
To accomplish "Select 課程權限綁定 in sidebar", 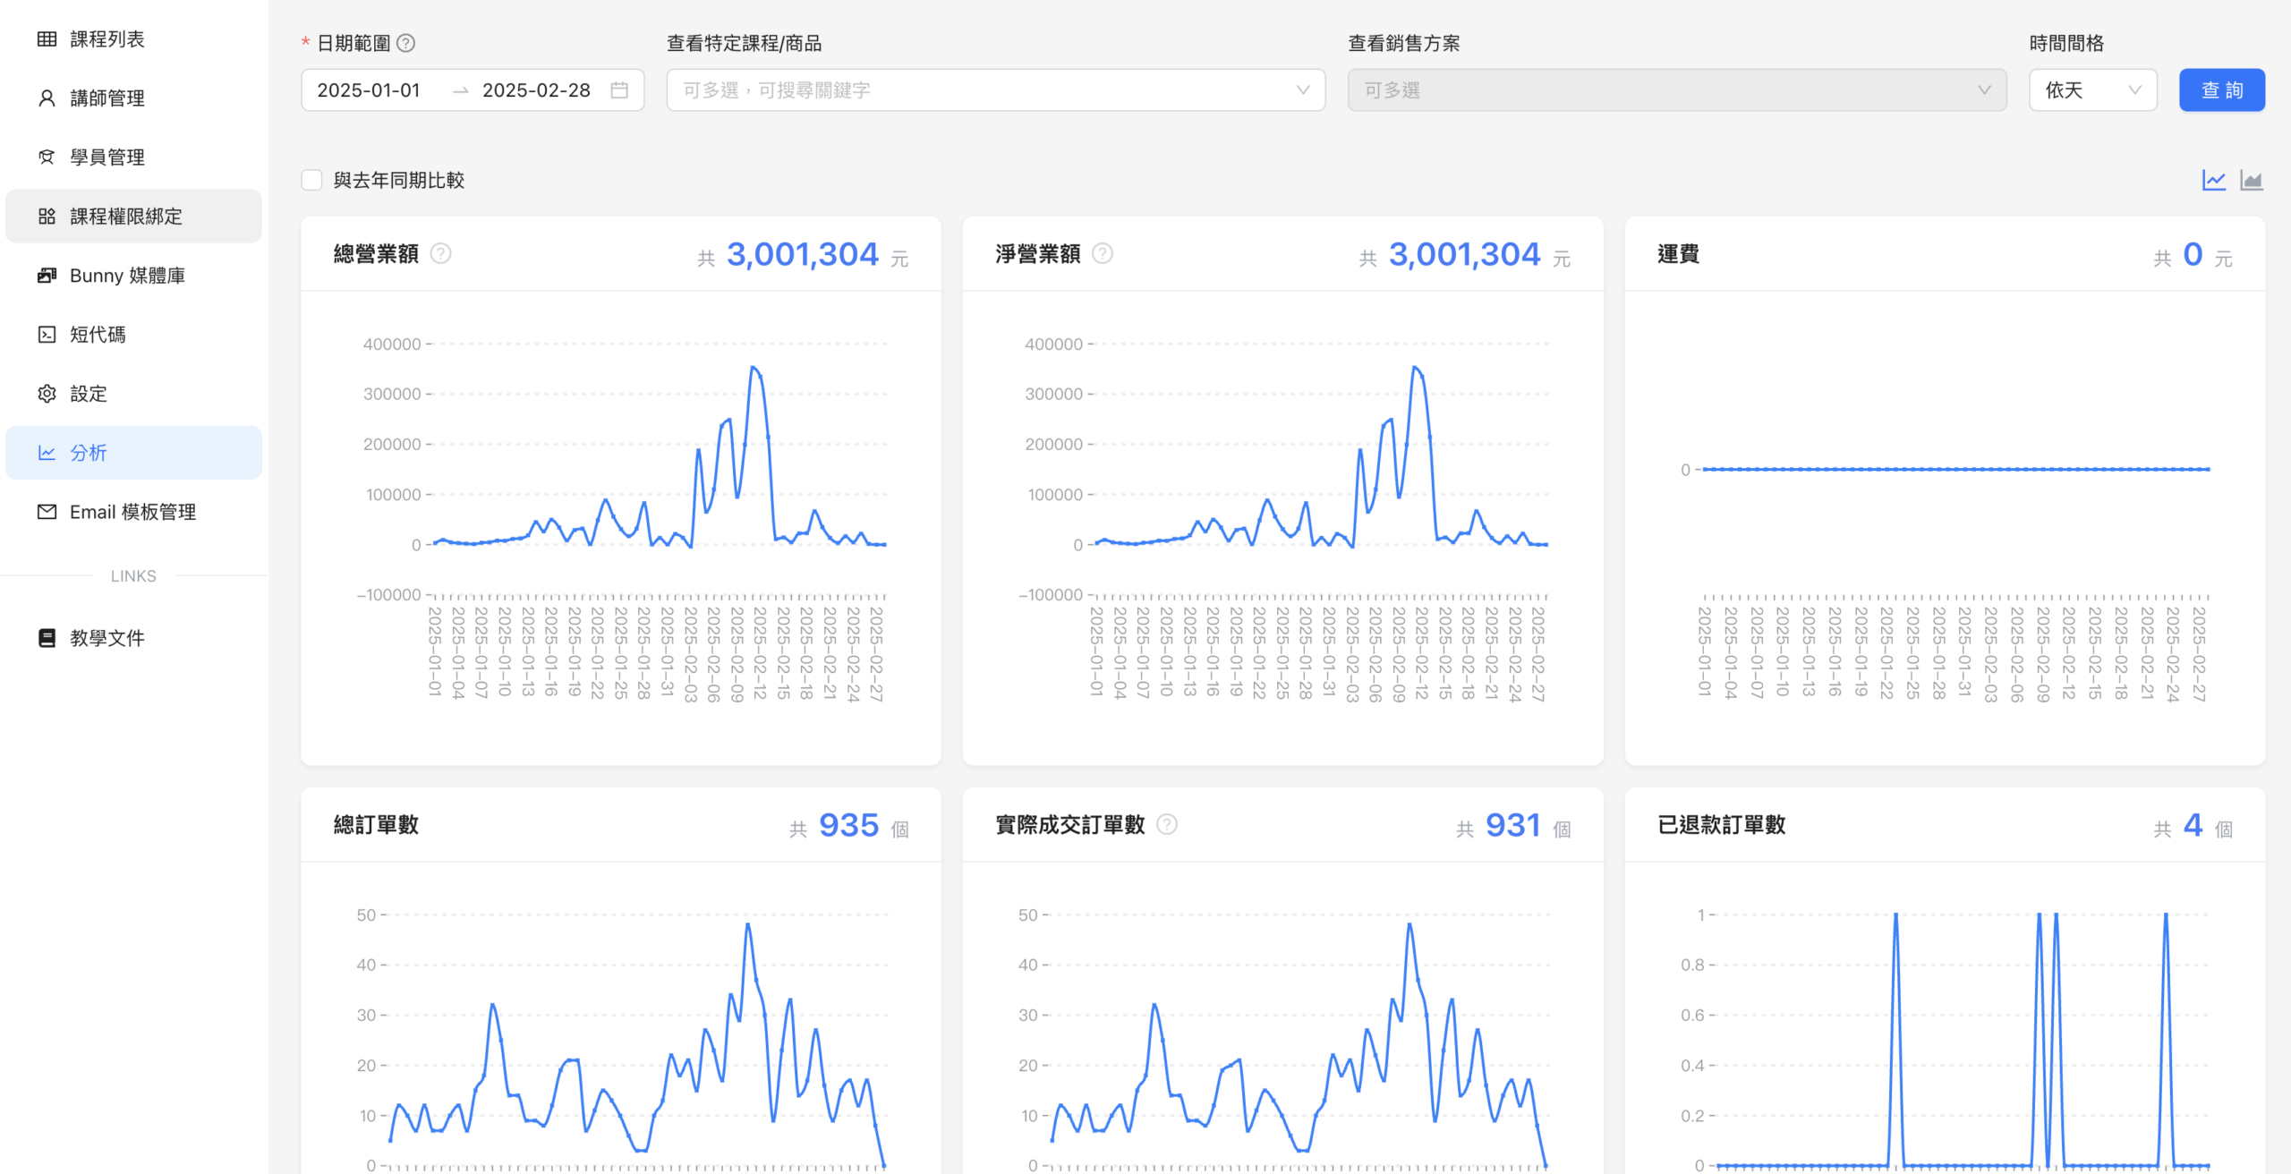I will (x=125, y=217).
